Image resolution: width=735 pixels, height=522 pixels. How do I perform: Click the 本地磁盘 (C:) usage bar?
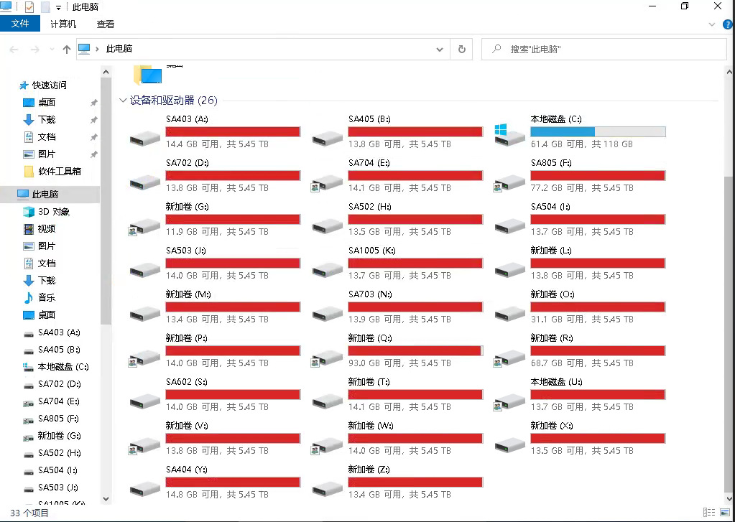tap(598, 131)
